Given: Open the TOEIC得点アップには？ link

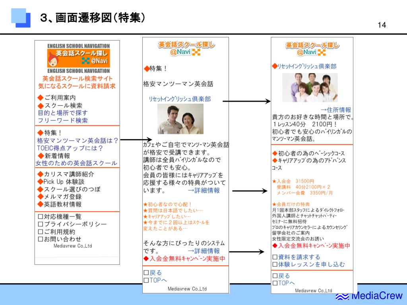Looking at the screenshot, I should 70,148.
